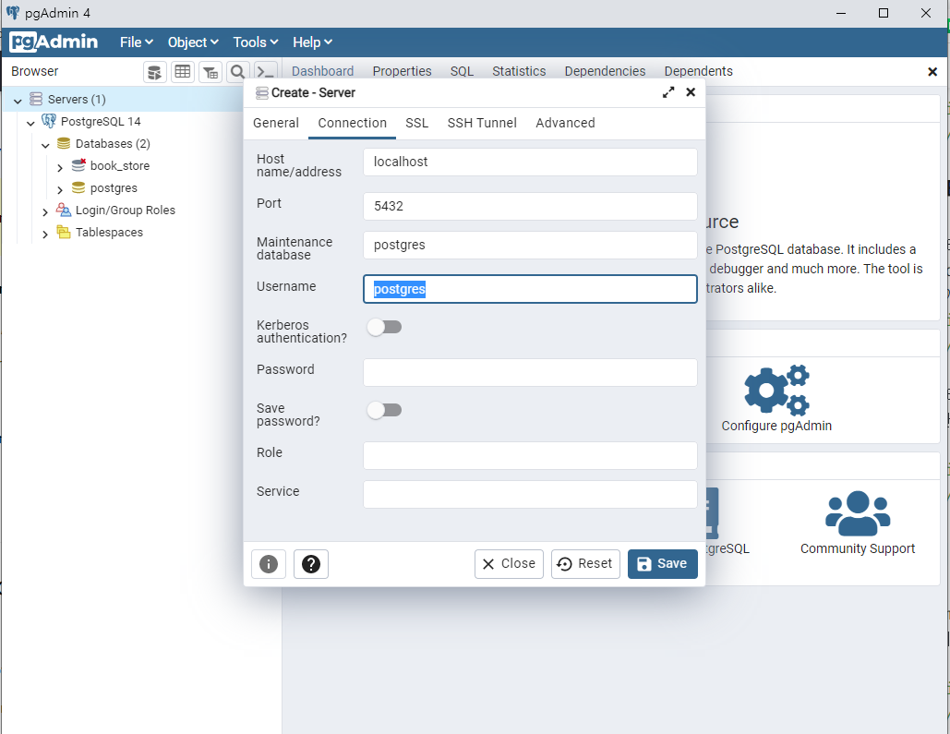Expand the Login/Group Roles node
The height and width of the screenshot is (734, 950).
pyautogui.click(x=45, y=211)
